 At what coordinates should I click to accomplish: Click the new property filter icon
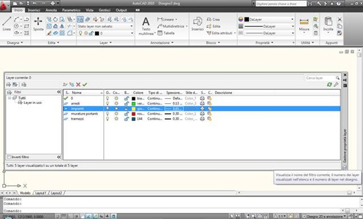pyautogui.click(x=9, y=85)
